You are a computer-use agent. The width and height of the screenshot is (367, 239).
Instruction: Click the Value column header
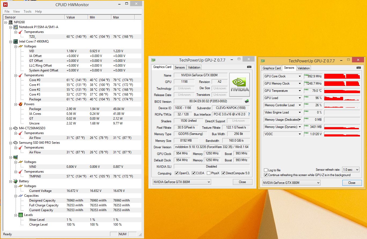click(76, 17)
